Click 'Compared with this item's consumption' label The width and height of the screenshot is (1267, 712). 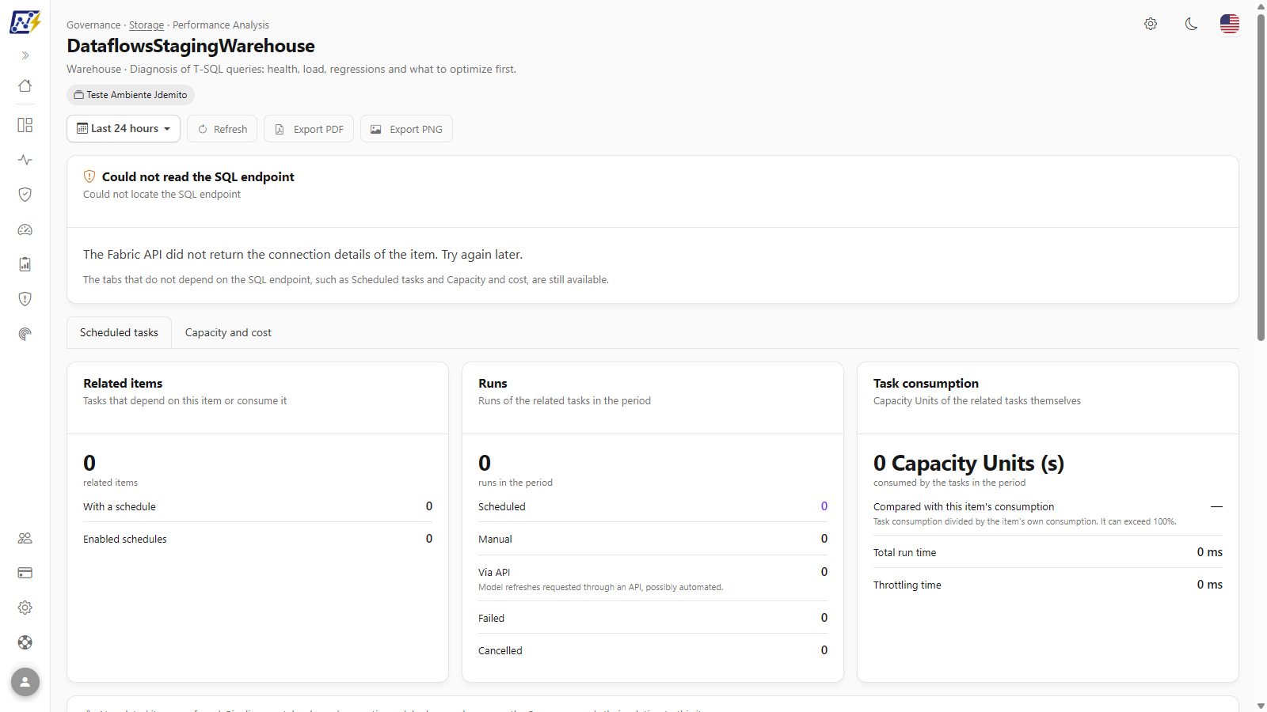point(964,507)
